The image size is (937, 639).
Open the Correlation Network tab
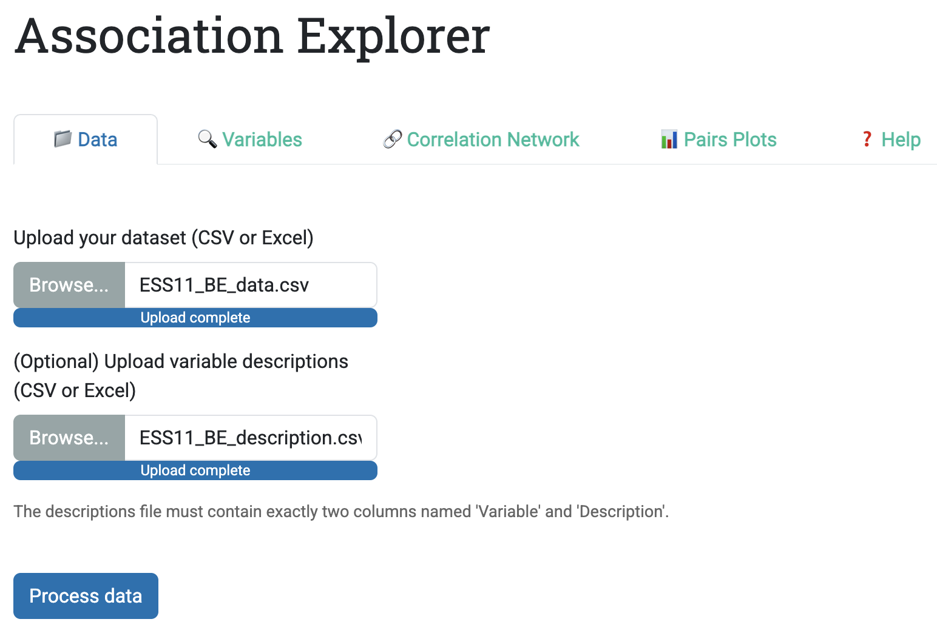pyautogui.click(x=493, y=139)
